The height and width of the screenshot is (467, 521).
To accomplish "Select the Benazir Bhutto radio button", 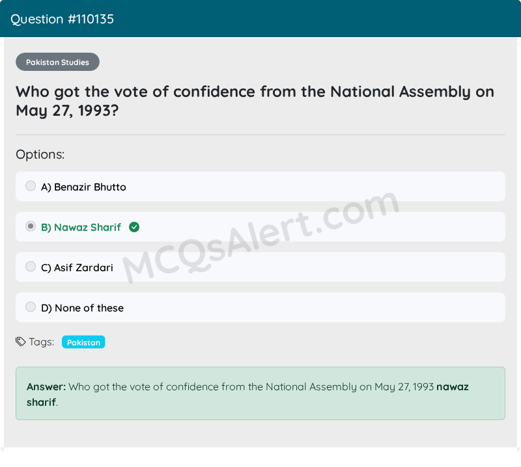I will [31, 186].
